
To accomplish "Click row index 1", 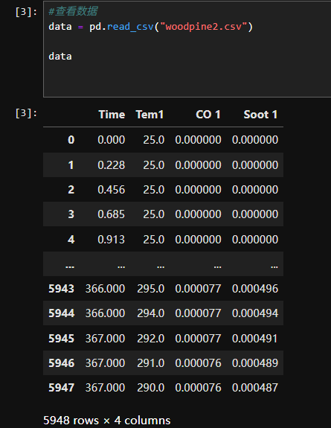I will pyautogui.click(x=71, y=165).
